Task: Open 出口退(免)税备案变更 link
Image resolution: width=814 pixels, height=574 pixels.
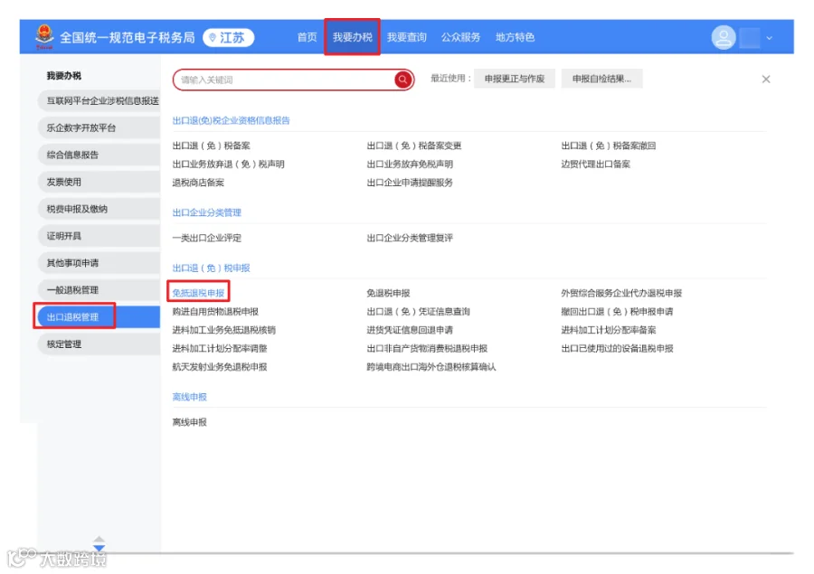Action: pos(413,146)
